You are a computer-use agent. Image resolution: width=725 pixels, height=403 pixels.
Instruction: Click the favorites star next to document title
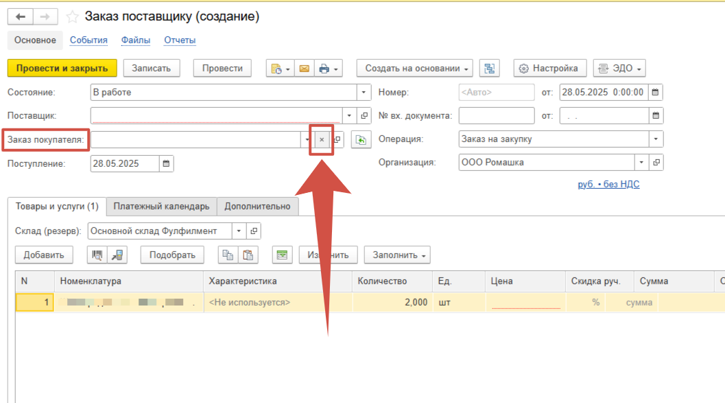(72, 16)
